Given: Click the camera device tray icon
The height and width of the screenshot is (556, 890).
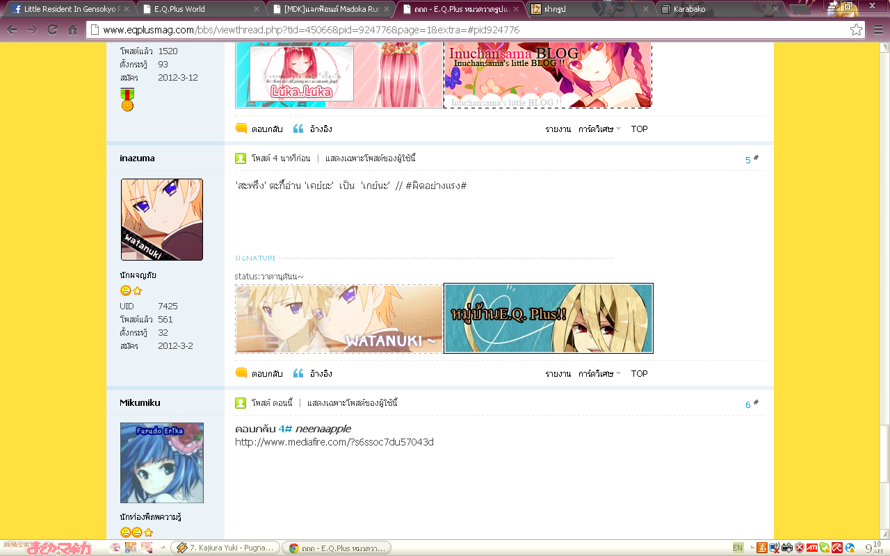Looking at the screenshot, I should coord(787,548).
